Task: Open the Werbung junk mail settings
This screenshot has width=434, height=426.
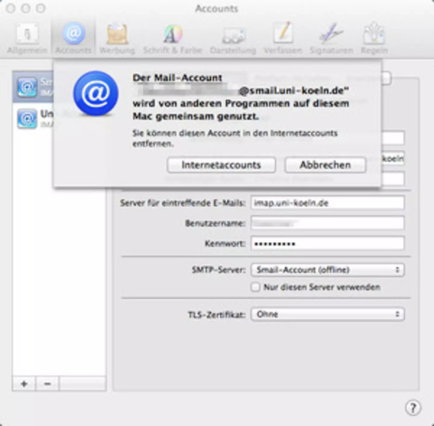Action: 117,38
